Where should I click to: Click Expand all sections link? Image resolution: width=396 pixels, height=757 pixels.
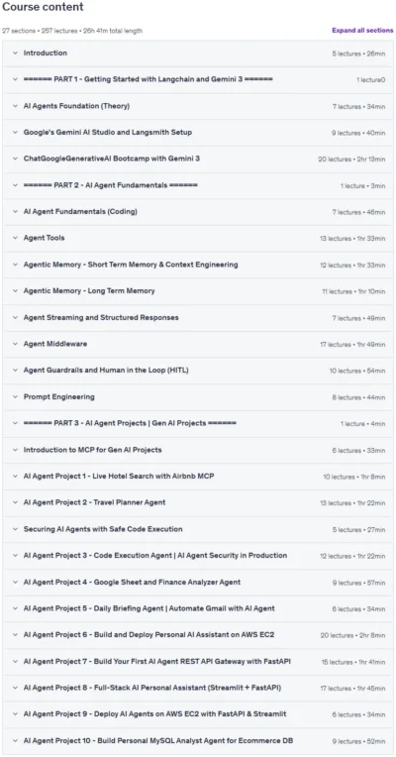pos(362,31)
